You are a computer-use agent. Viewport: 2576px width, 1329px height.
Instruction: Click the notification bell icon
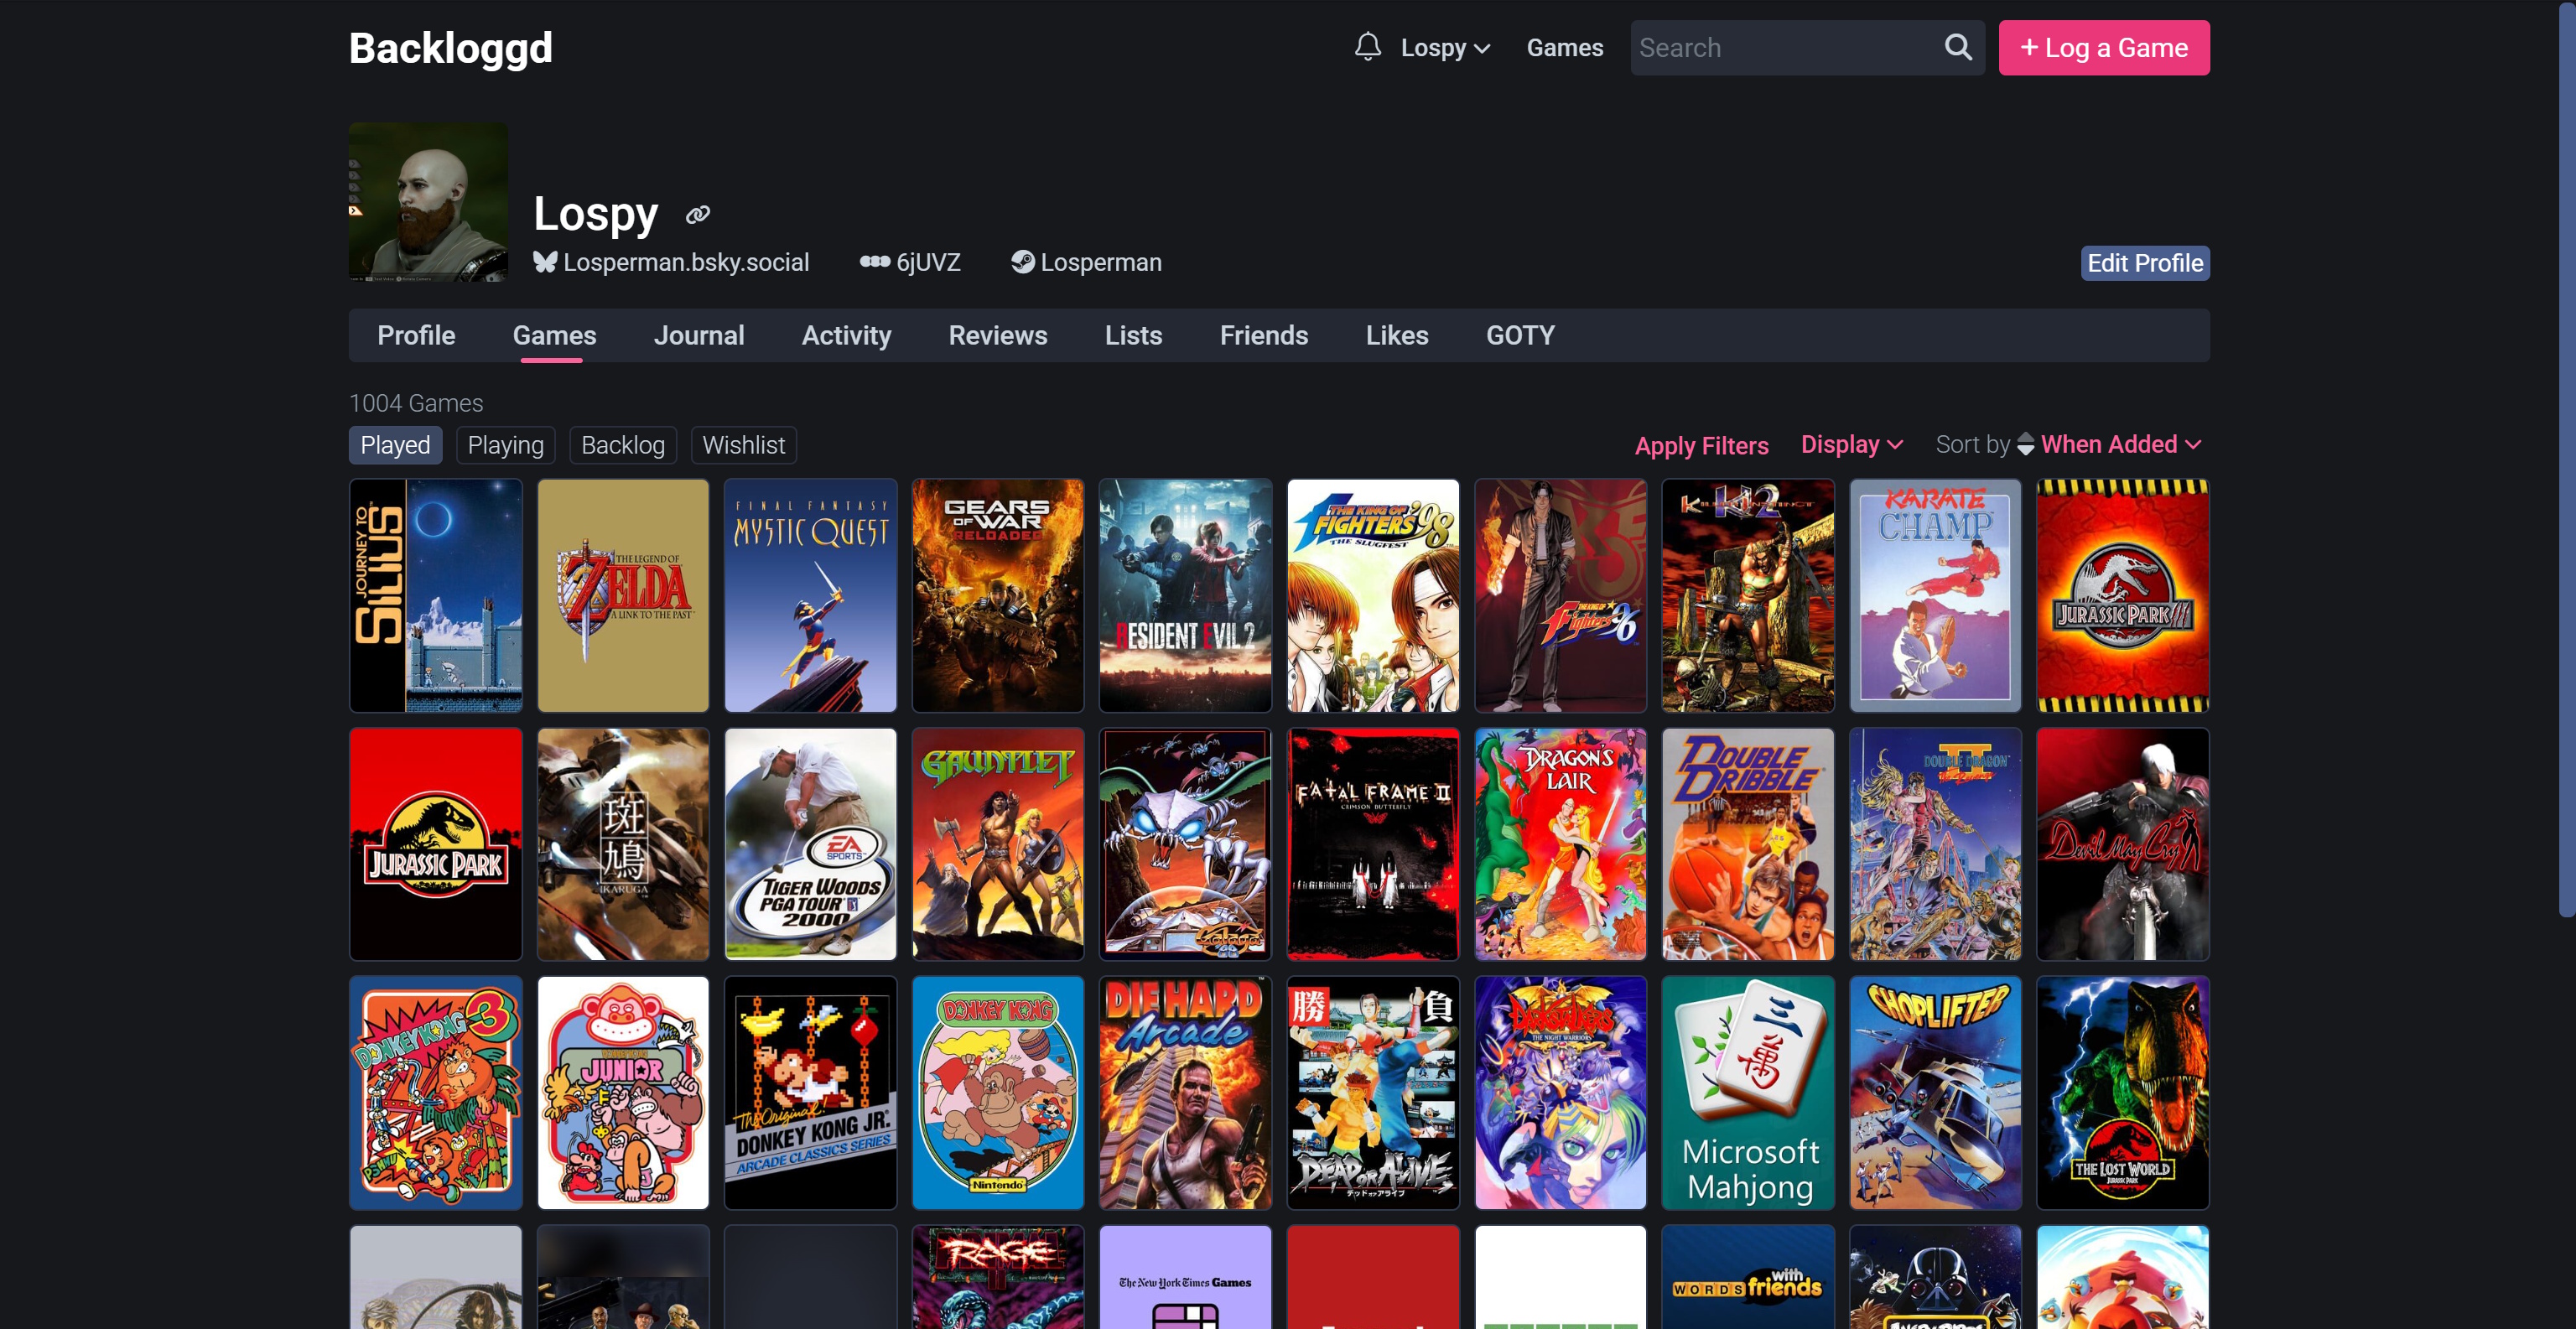tap(1367, 47)
